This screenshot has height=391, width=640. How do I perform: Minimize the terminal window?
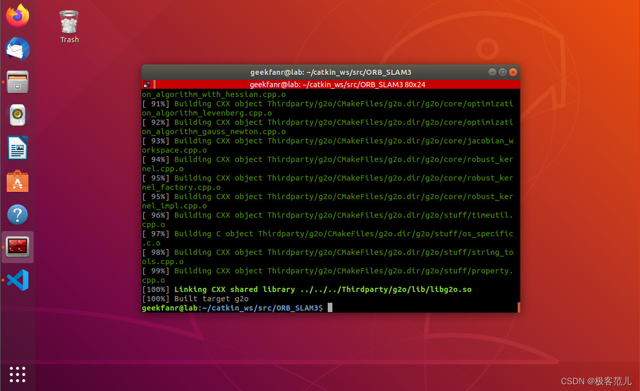(492, 72)
